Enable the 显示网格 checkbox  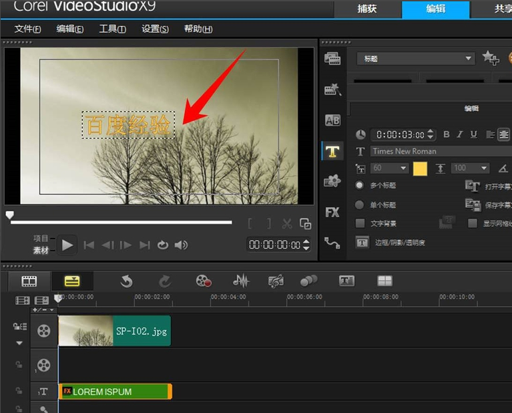(x=472, y=223)
